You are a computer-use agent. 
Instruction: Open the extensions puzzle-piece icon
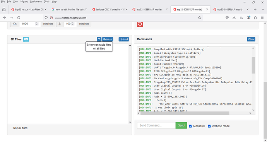[x=255, y=18]
